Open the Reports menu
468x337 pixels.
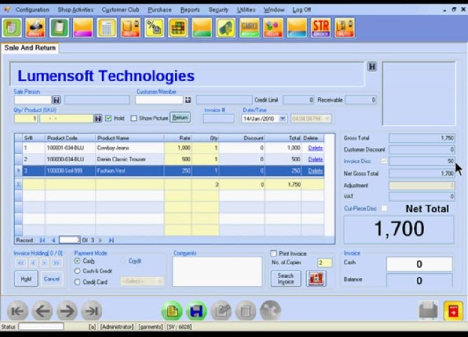[190, 10]
